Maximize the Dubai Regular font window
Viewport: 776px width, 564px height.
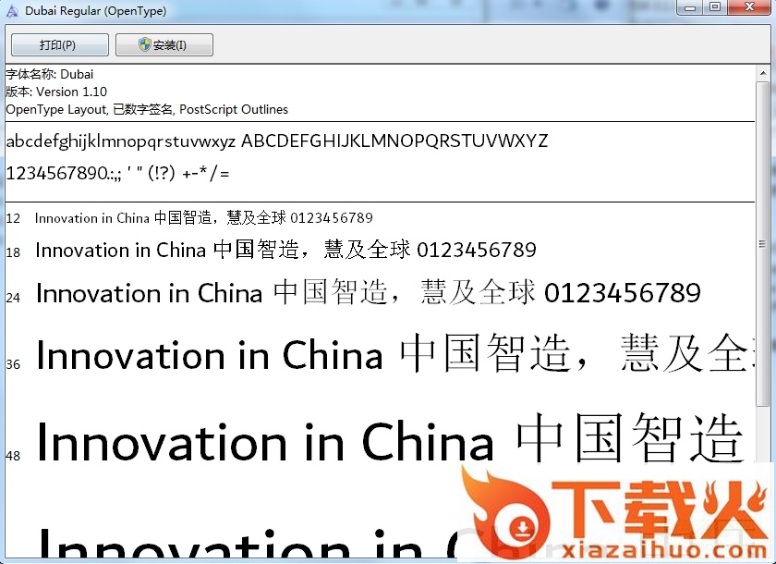(715, 6)
